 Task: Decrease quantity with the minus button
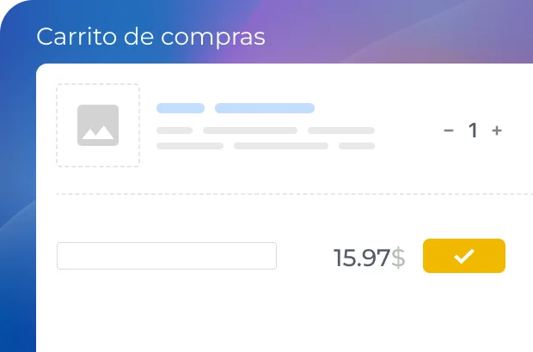click(x=449, y=130)
